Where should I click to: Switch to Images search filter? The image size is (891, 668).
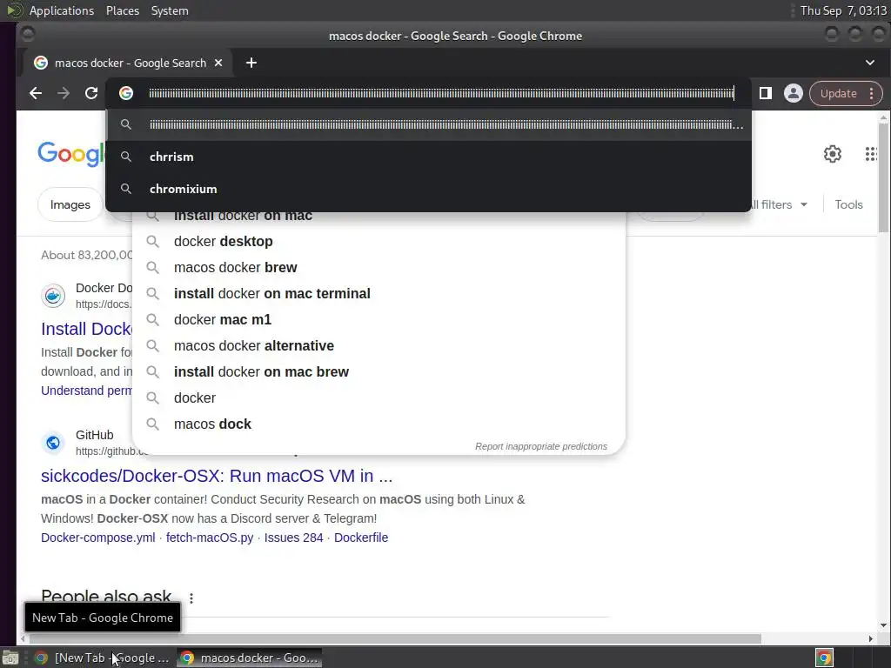pyautogui.click(x=70, y=204)
